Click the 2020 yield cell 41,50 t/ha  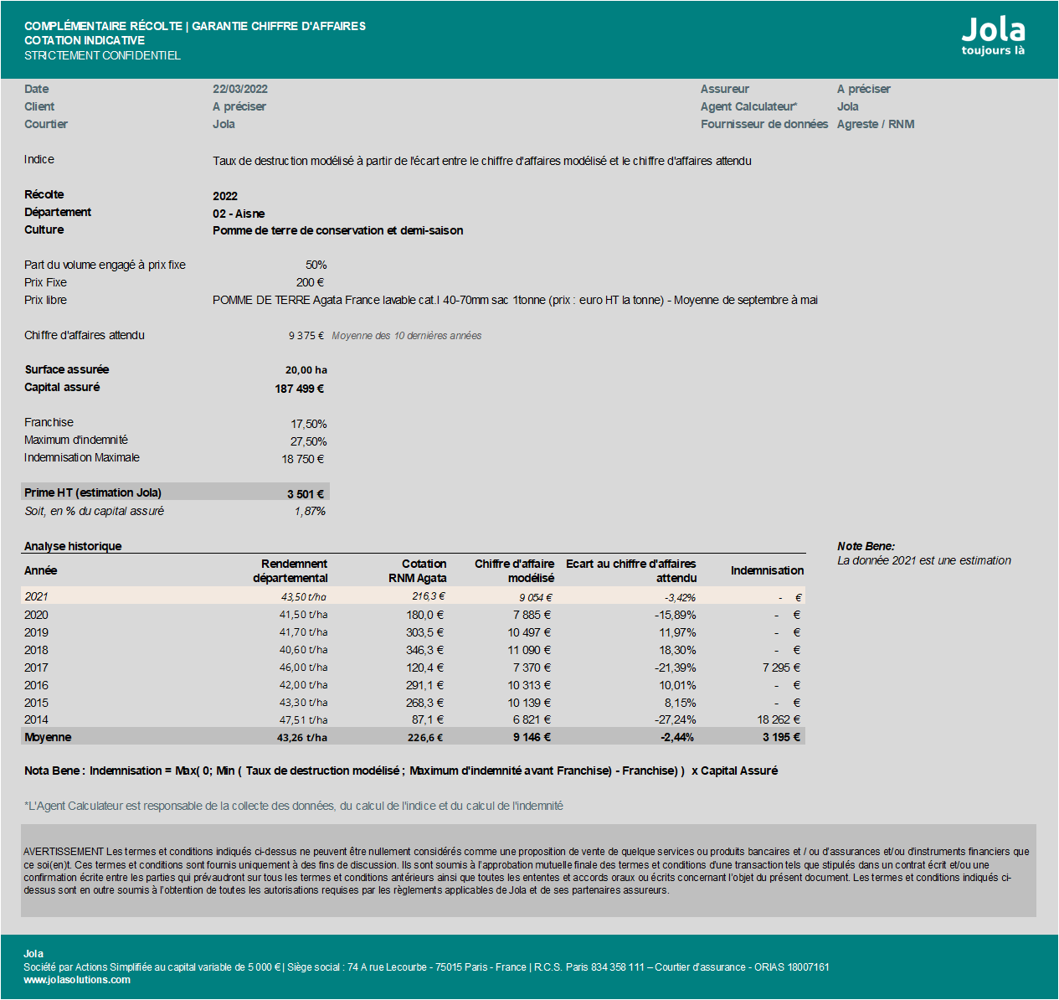[303, 615]
